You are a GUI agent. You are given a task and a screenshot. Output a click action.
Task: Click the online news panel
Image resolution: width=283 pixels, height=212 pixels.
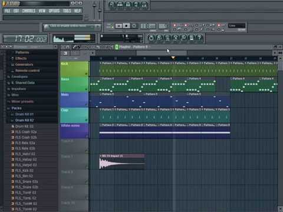[72, 27]
